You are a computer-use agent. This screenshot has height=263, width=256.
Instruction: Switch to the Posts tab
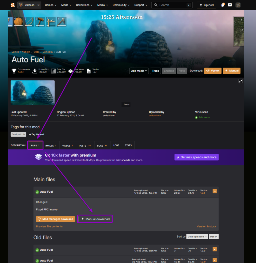click(85, 146)
